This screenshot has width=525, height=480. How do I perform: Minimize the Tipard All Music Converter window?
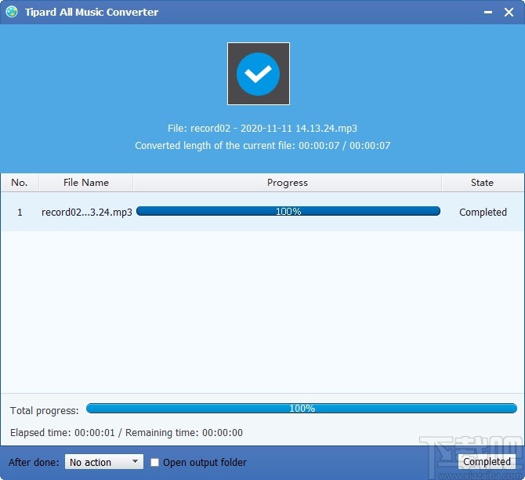tap(488, 12)
